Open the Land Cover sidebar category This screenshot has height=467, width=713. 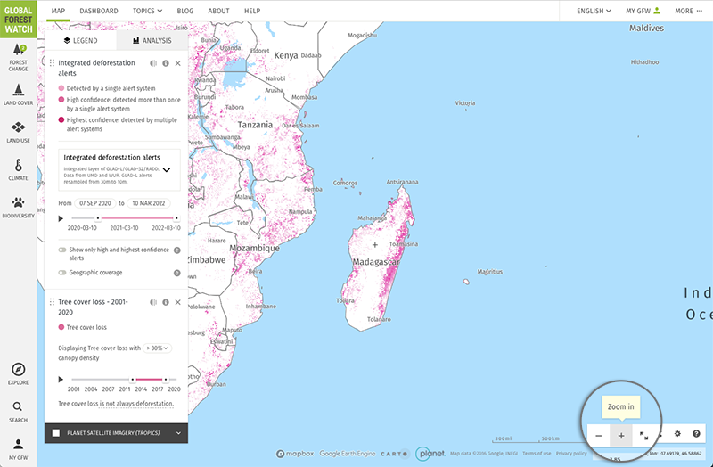tap(20, 94)
